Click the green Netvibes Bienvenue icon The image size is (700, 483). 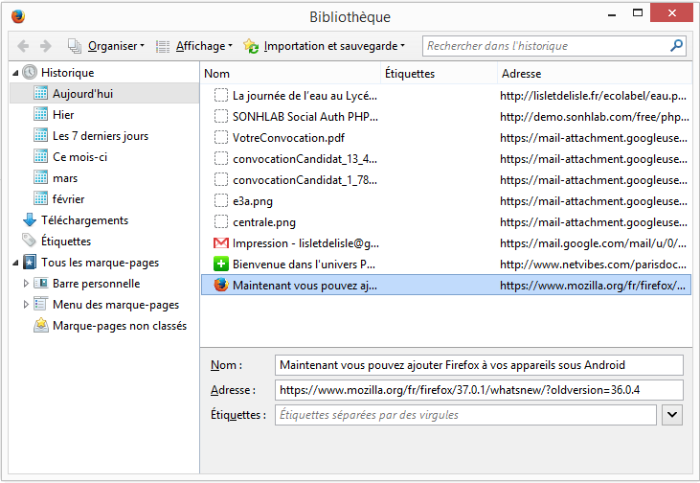221,264
